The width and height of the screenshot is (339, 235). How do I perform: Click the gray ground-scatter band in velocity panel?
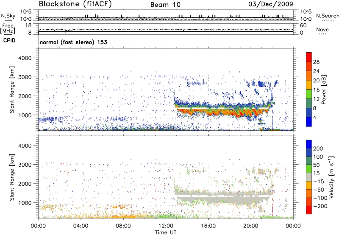click(223, 196)
